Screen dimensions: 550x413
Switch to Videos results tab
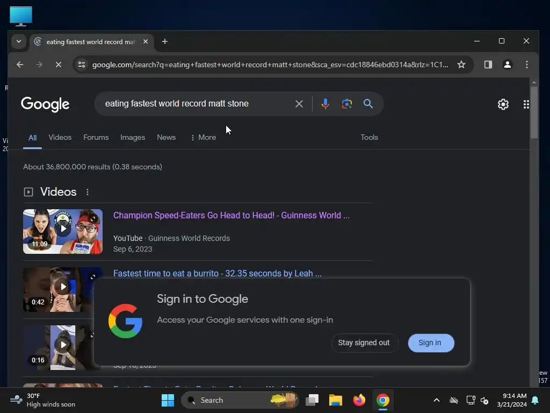tap(60, 137)
